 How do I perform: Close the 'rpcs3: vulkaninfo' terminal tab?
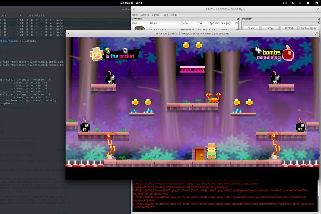pyautogui.click(x=21, y=16)
